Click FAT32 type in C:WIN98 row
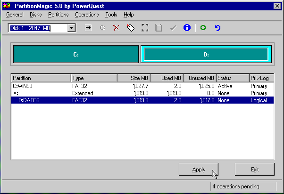The width and height of the screenshot is (284, 194). [80, 86]
